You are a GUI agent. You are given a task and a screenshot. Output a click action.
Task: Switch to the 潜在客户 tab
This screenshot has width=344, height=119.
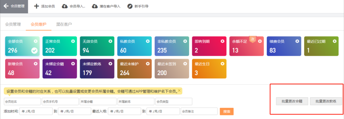tap(64, 24)
